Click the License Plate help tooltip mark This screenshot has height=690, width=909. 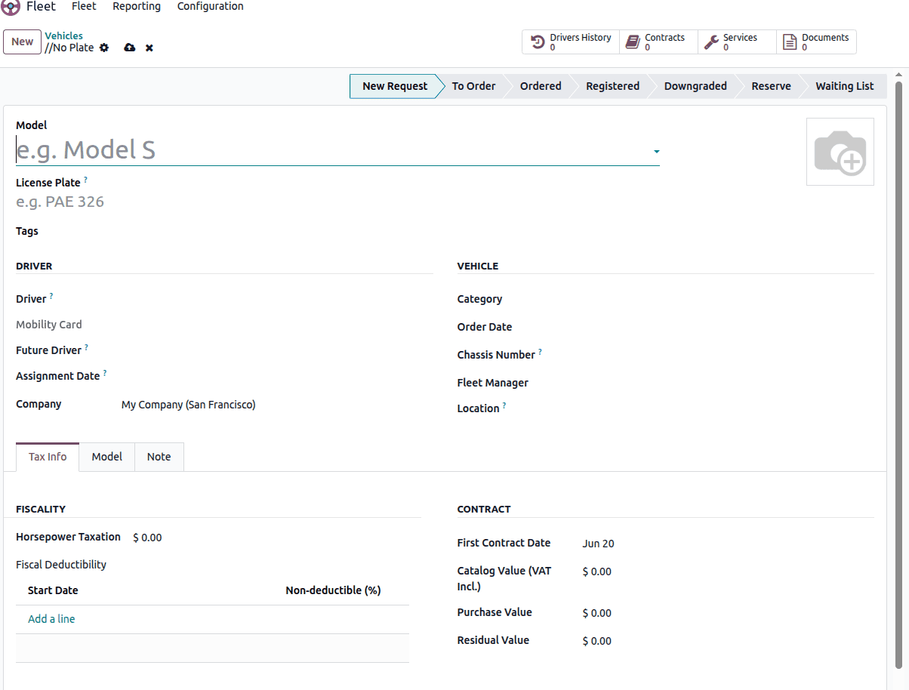click(x=85, y=180)
